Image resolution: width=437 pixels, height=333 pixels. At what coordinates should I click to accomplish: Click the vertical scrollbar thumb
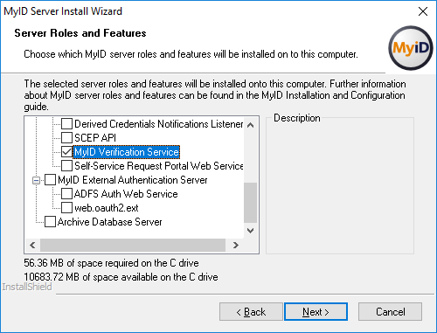click(250, 203)
